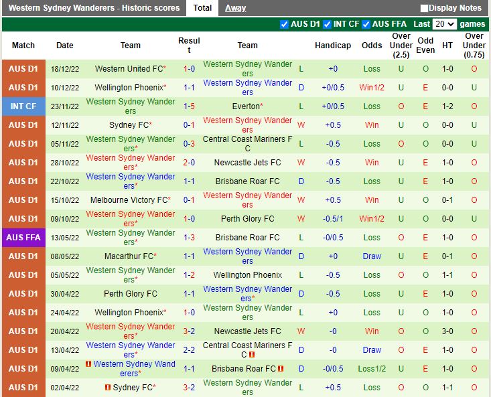
Task: Select the INT CF league label
Action: [23, 106]
